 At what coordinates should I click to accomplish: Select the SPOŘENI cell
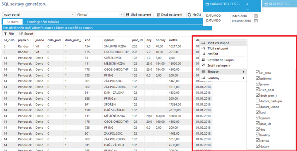click(116, 105)
